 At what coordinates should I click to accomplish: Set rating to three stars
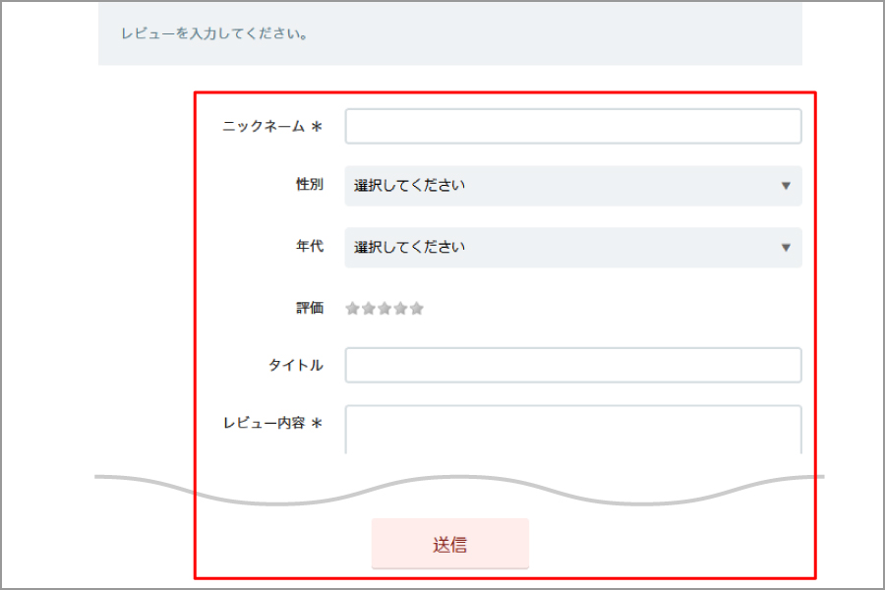[x=384, y=309]
